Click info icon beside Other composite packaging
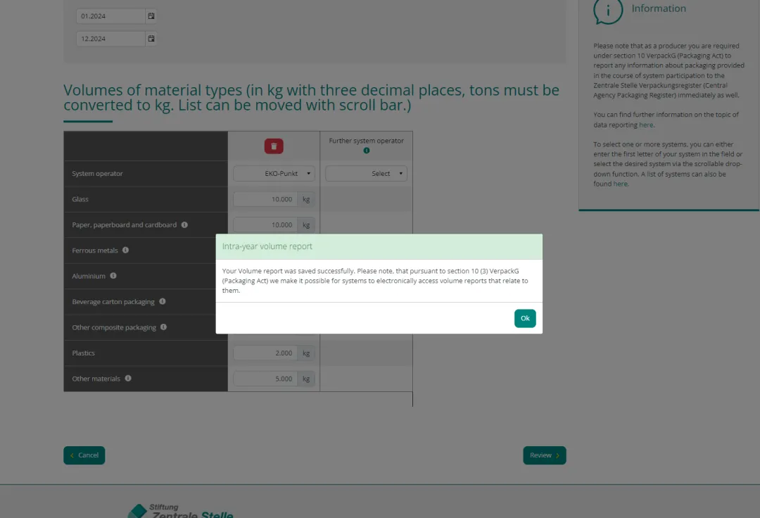This screenshot has height=518, width=760. [x=163, y=327]
